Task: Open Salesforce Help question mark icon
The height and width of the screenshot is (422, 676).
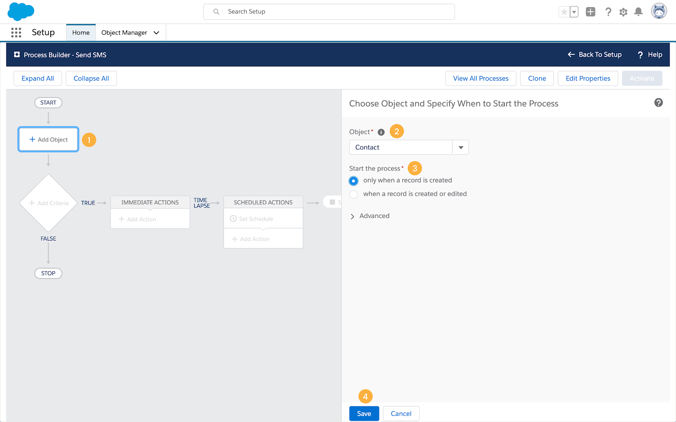Action: coord(608,12)
